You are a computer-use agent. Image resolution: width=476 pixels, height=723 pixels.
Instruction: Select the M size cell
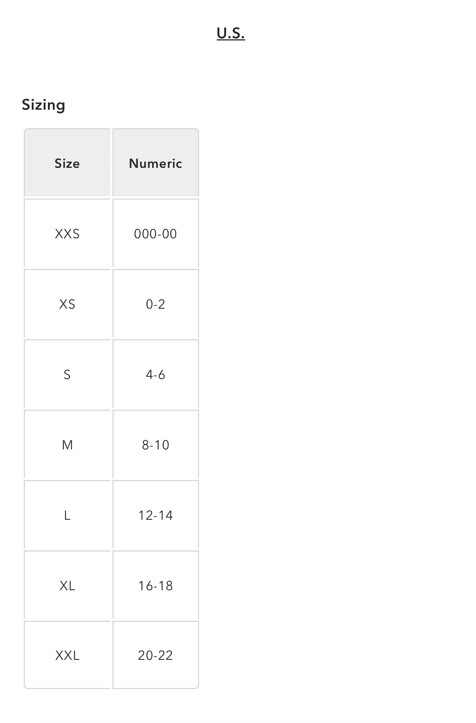coord(67,444)
